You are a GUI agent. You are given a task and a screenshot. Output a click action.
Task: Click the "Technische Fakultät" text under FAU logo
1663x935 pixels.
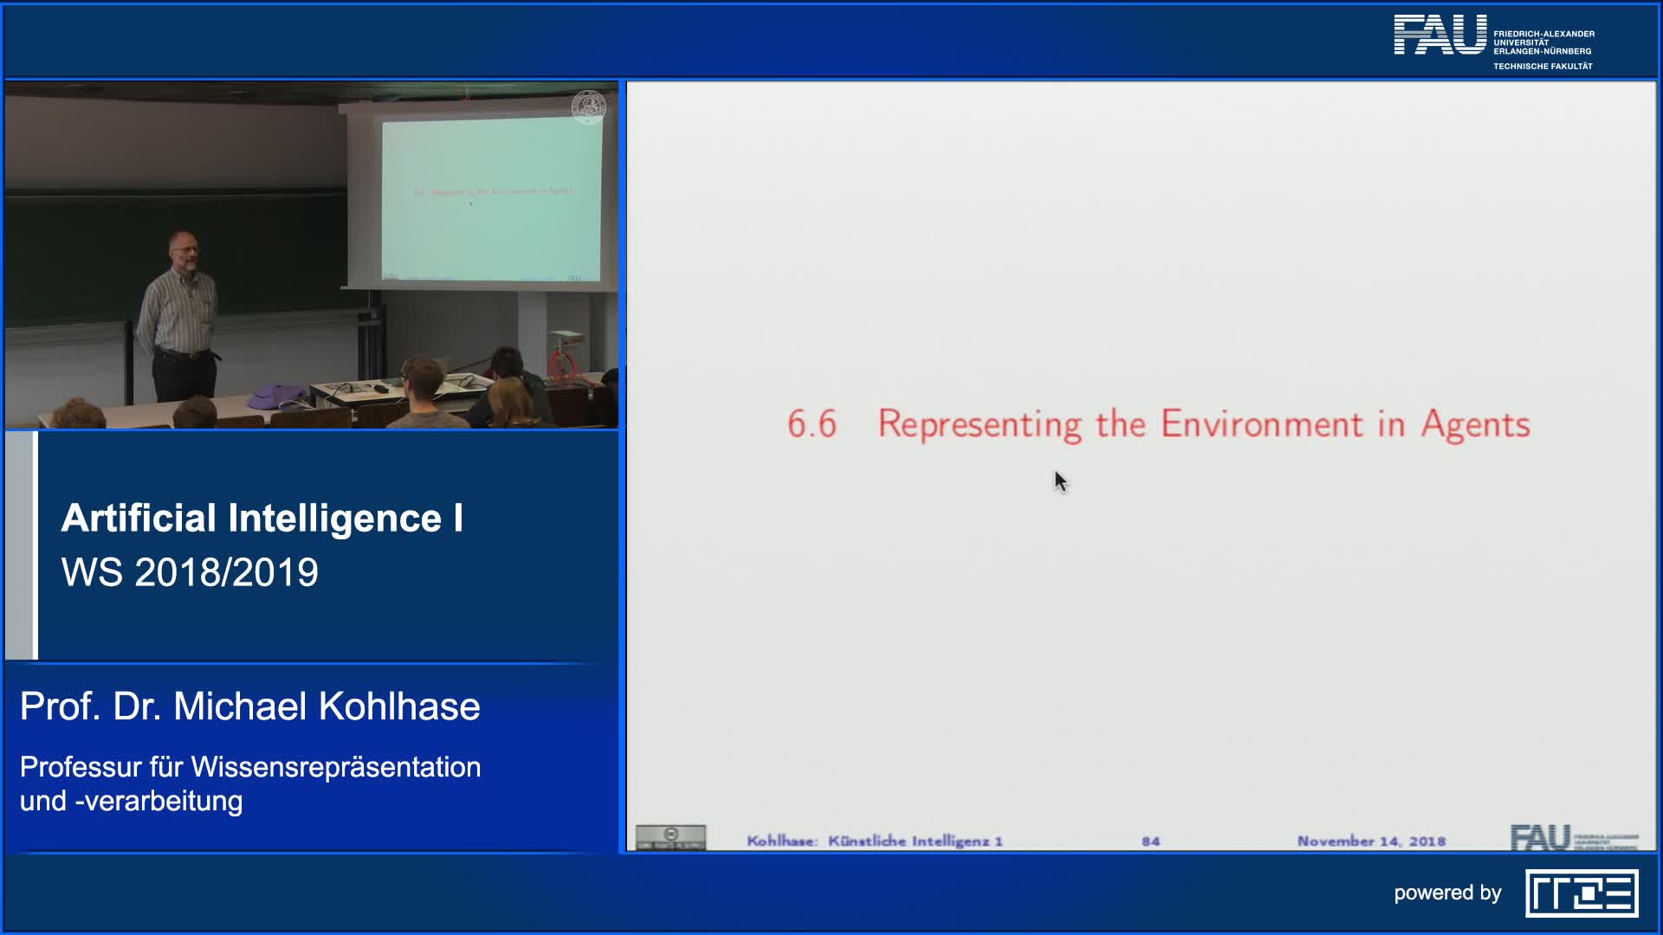1543,67
